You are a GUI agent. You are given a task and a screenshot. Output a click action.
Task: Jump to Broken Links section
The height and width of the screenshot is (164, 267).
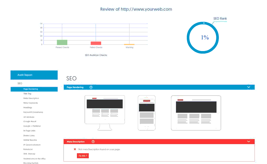point(29,135)
